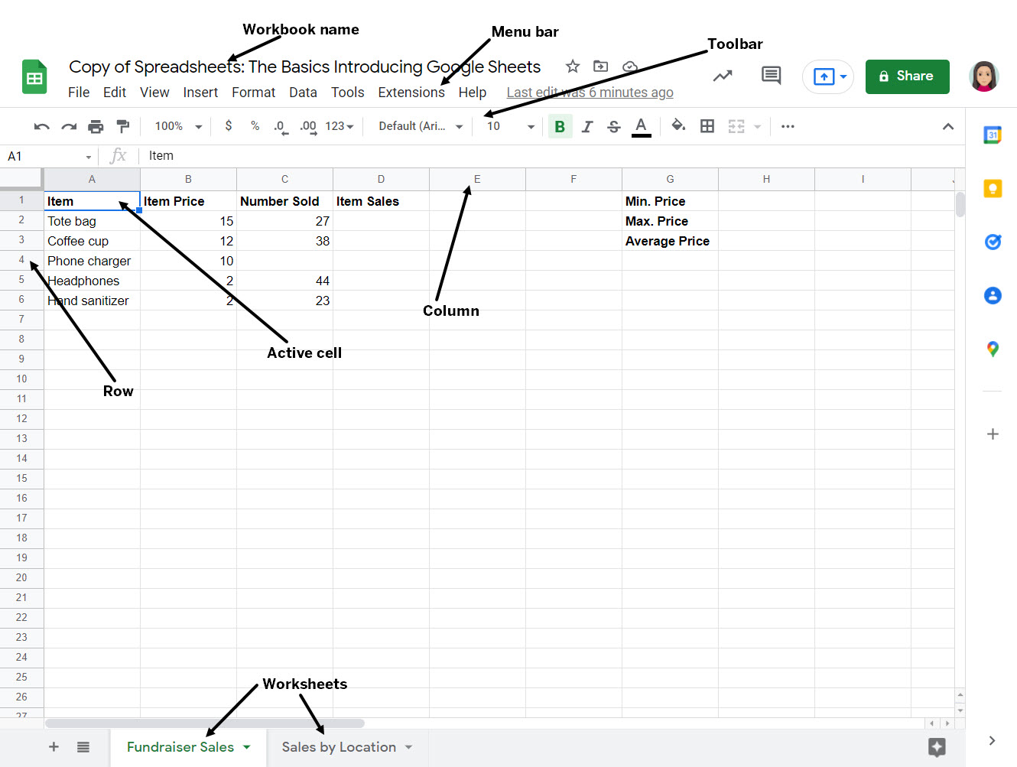Open the Tools menu

pos(348,93)
